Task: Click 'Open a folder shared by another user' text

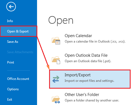Action: pos(92,100)
